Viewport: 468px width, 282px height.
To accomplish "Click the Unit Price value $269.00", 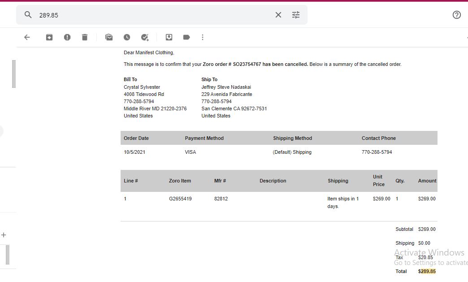I will click(381, 199).
